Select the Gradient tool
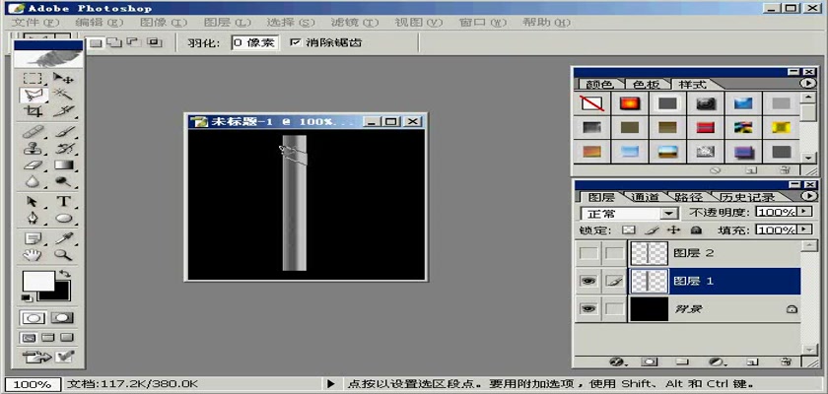This screenshot has width=828, height=394. pos(63,165)
